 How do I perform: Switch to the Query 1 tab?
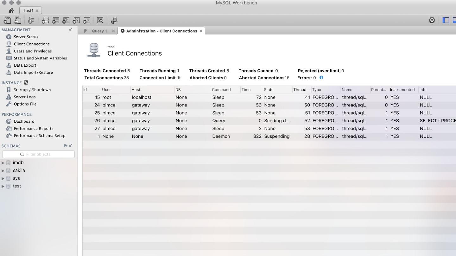[99, 31]
